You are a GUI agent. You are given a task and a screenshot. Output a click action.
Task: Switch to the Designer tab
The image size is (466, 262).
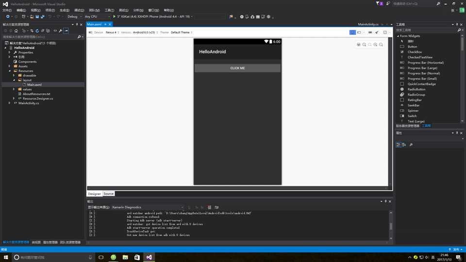click(x=94, y=194)
